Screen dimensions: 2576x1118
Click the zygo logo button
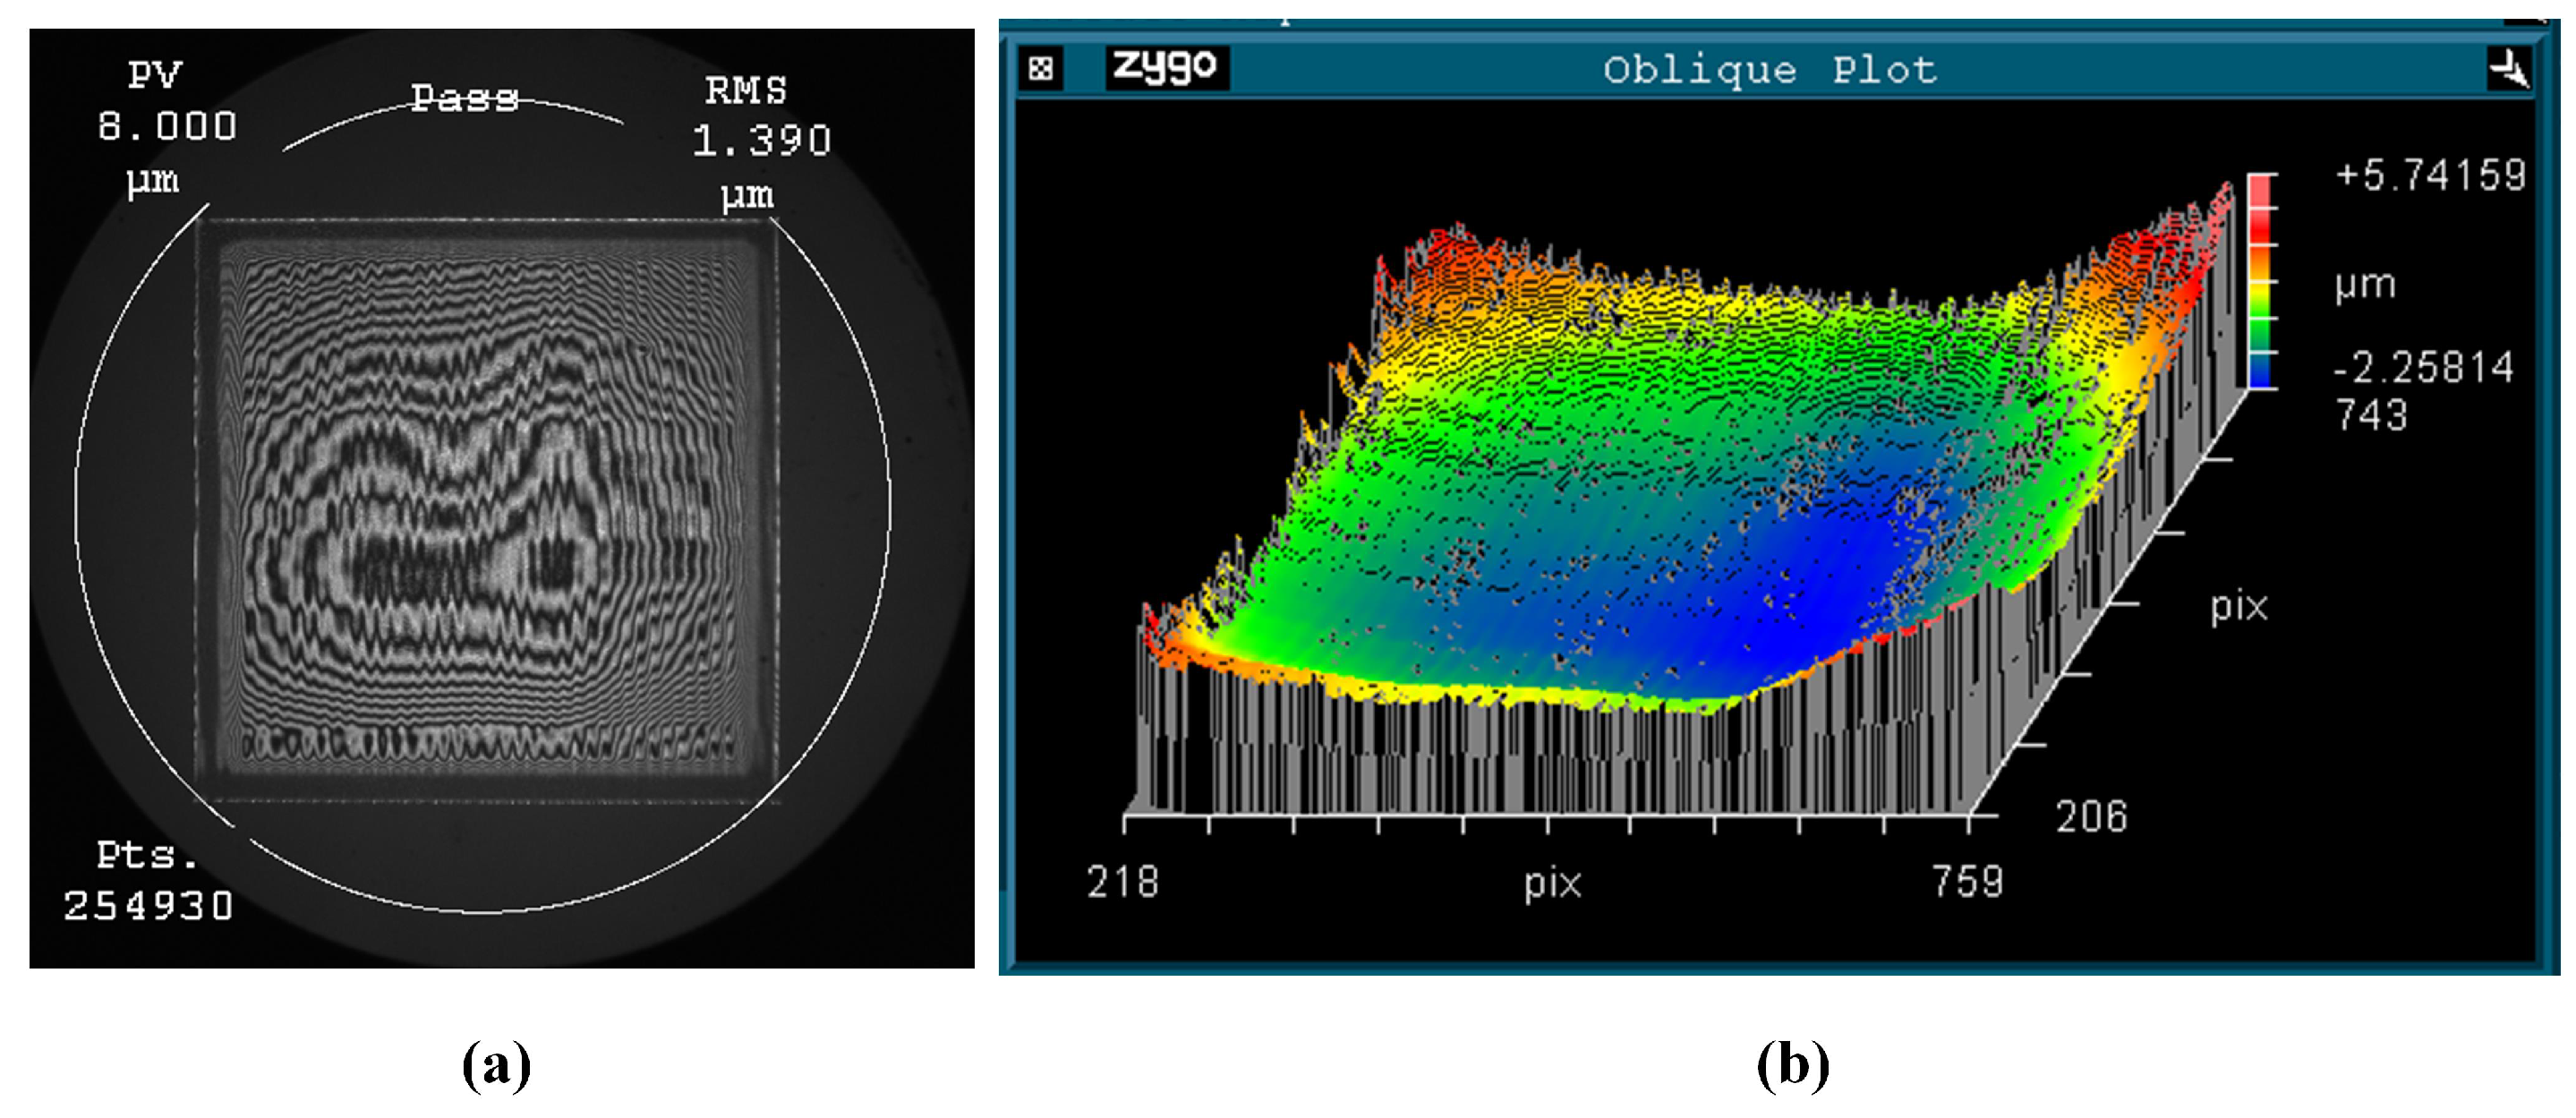click(x=1166, y=67)
